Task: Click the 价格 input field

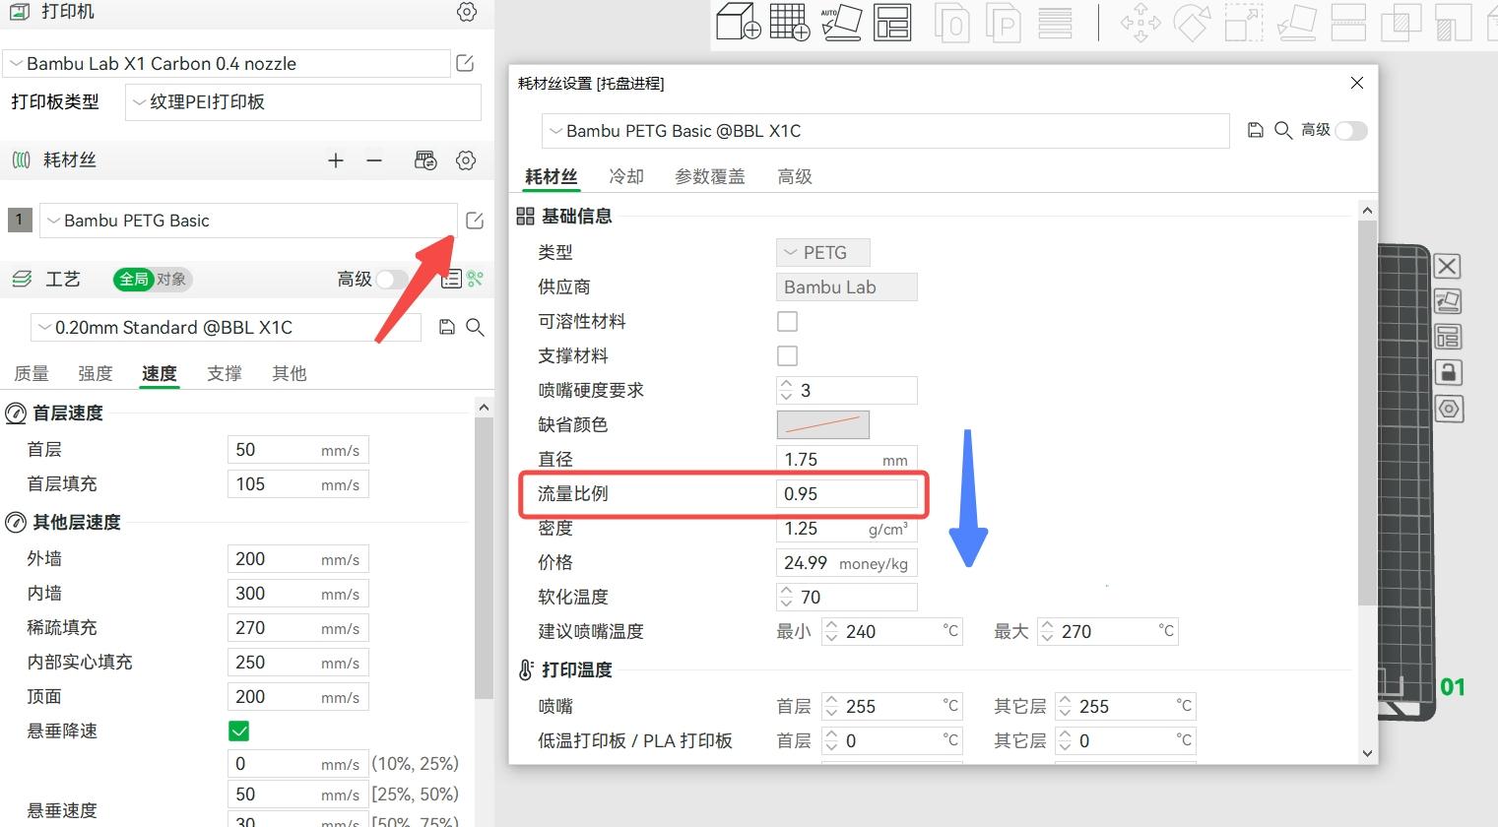Action: (x=847, y=563)
